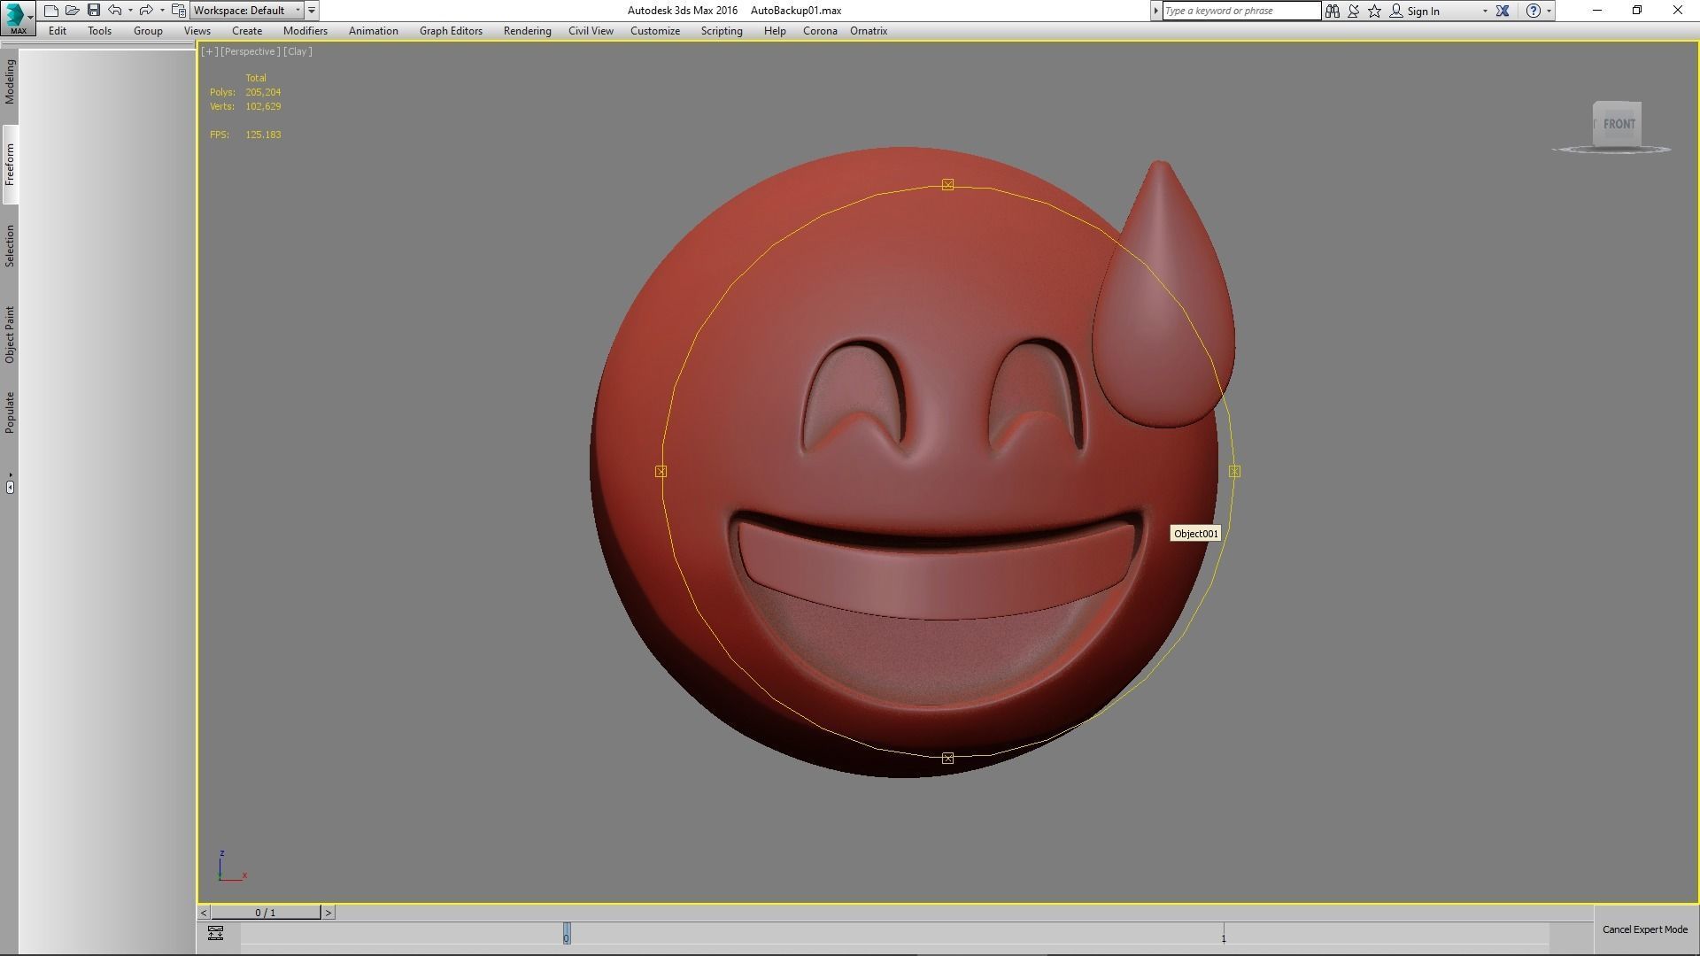
Task: Open the time configuration key filter icon
Action: pyautogui.click(x=215, y=933)
